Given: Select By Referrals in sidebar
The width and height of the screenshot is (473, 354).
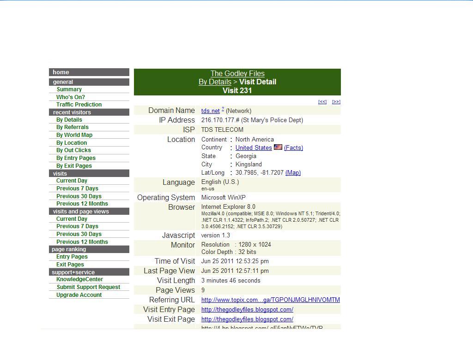Looking at the screenshot, I should coord(73,127).
